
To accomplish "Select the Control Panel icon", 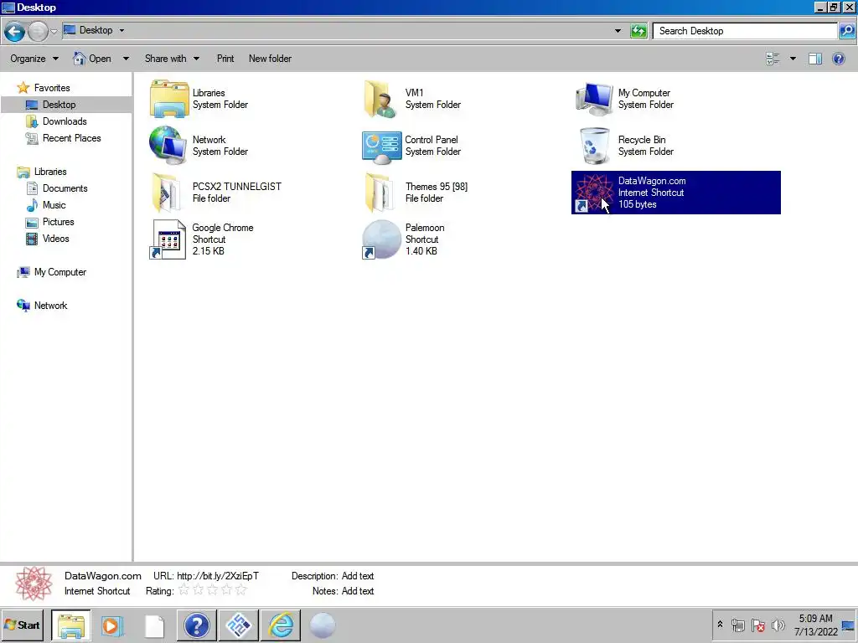I will click(381, 147).
